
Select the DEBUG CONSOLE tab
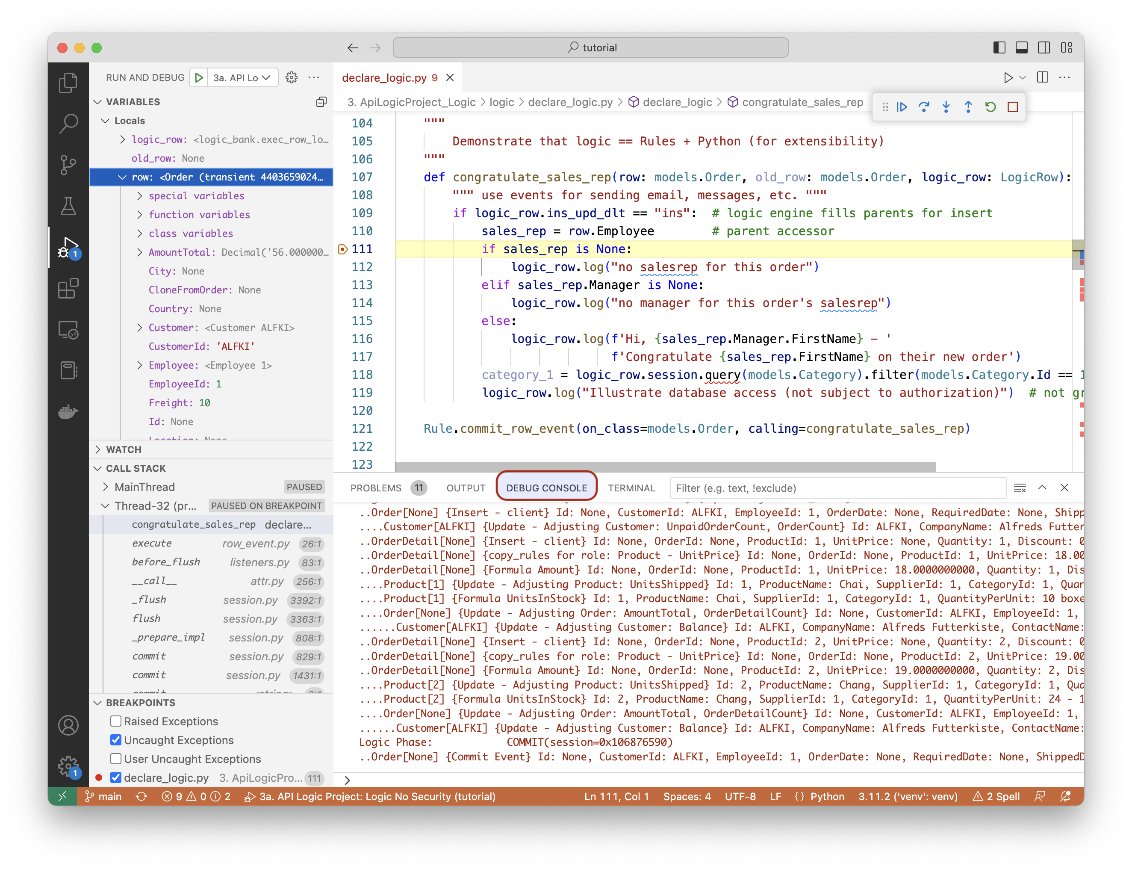point(547,488)
